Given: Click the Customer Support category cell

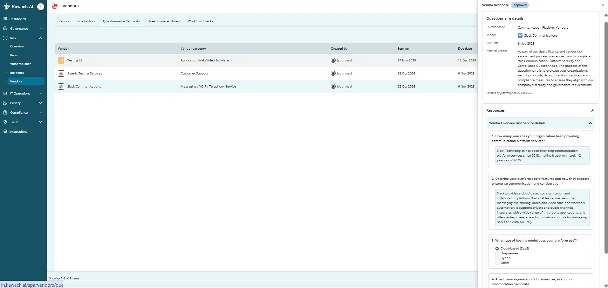Looking at the screenshot, I should 194,74.
